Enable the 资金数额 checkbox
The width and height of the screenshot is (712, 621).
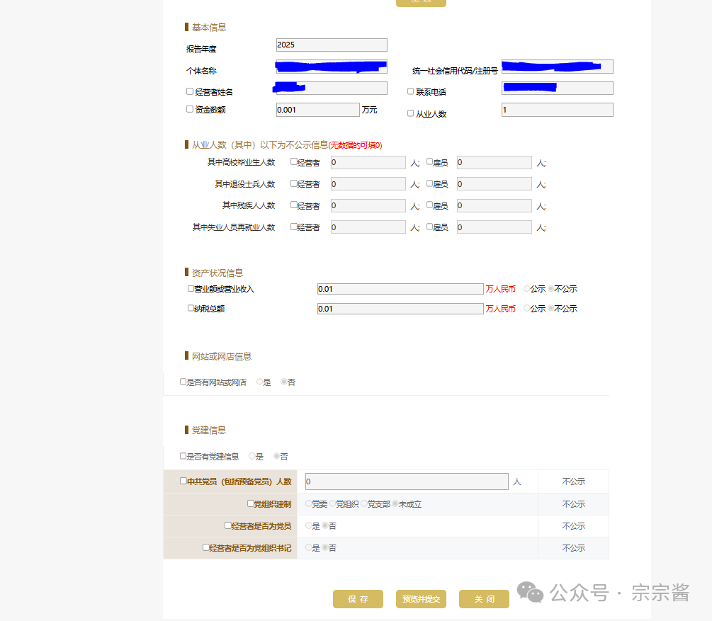(x=190, y=109)
